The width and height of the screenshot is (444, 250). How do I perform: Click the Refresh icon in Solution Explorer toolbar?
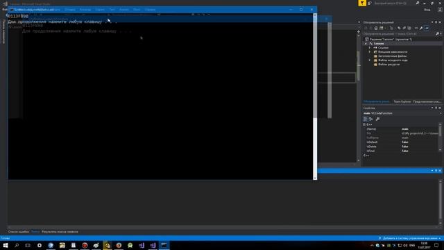[x=399, y=28]
